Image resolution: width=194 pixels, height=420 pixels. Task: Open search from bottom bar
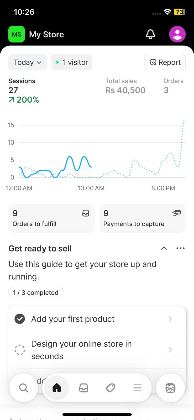pos(23,388)
